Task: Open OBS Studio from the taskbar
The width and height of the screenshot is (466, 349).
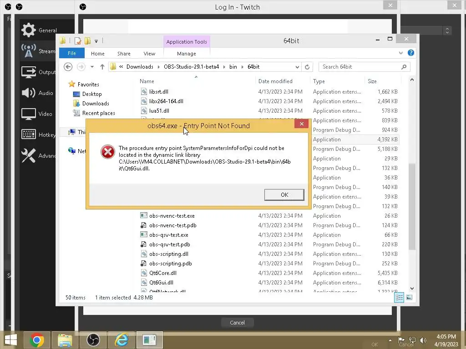Action: (93, 340)
